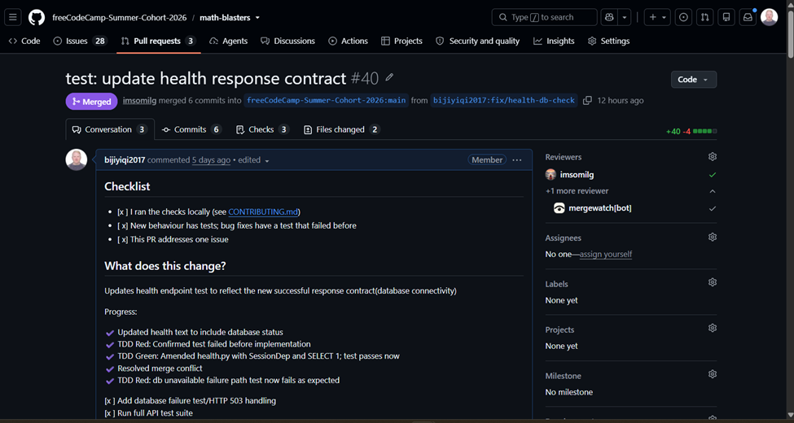
Task: Open the comment options three-dot menu
Action: 516,160
